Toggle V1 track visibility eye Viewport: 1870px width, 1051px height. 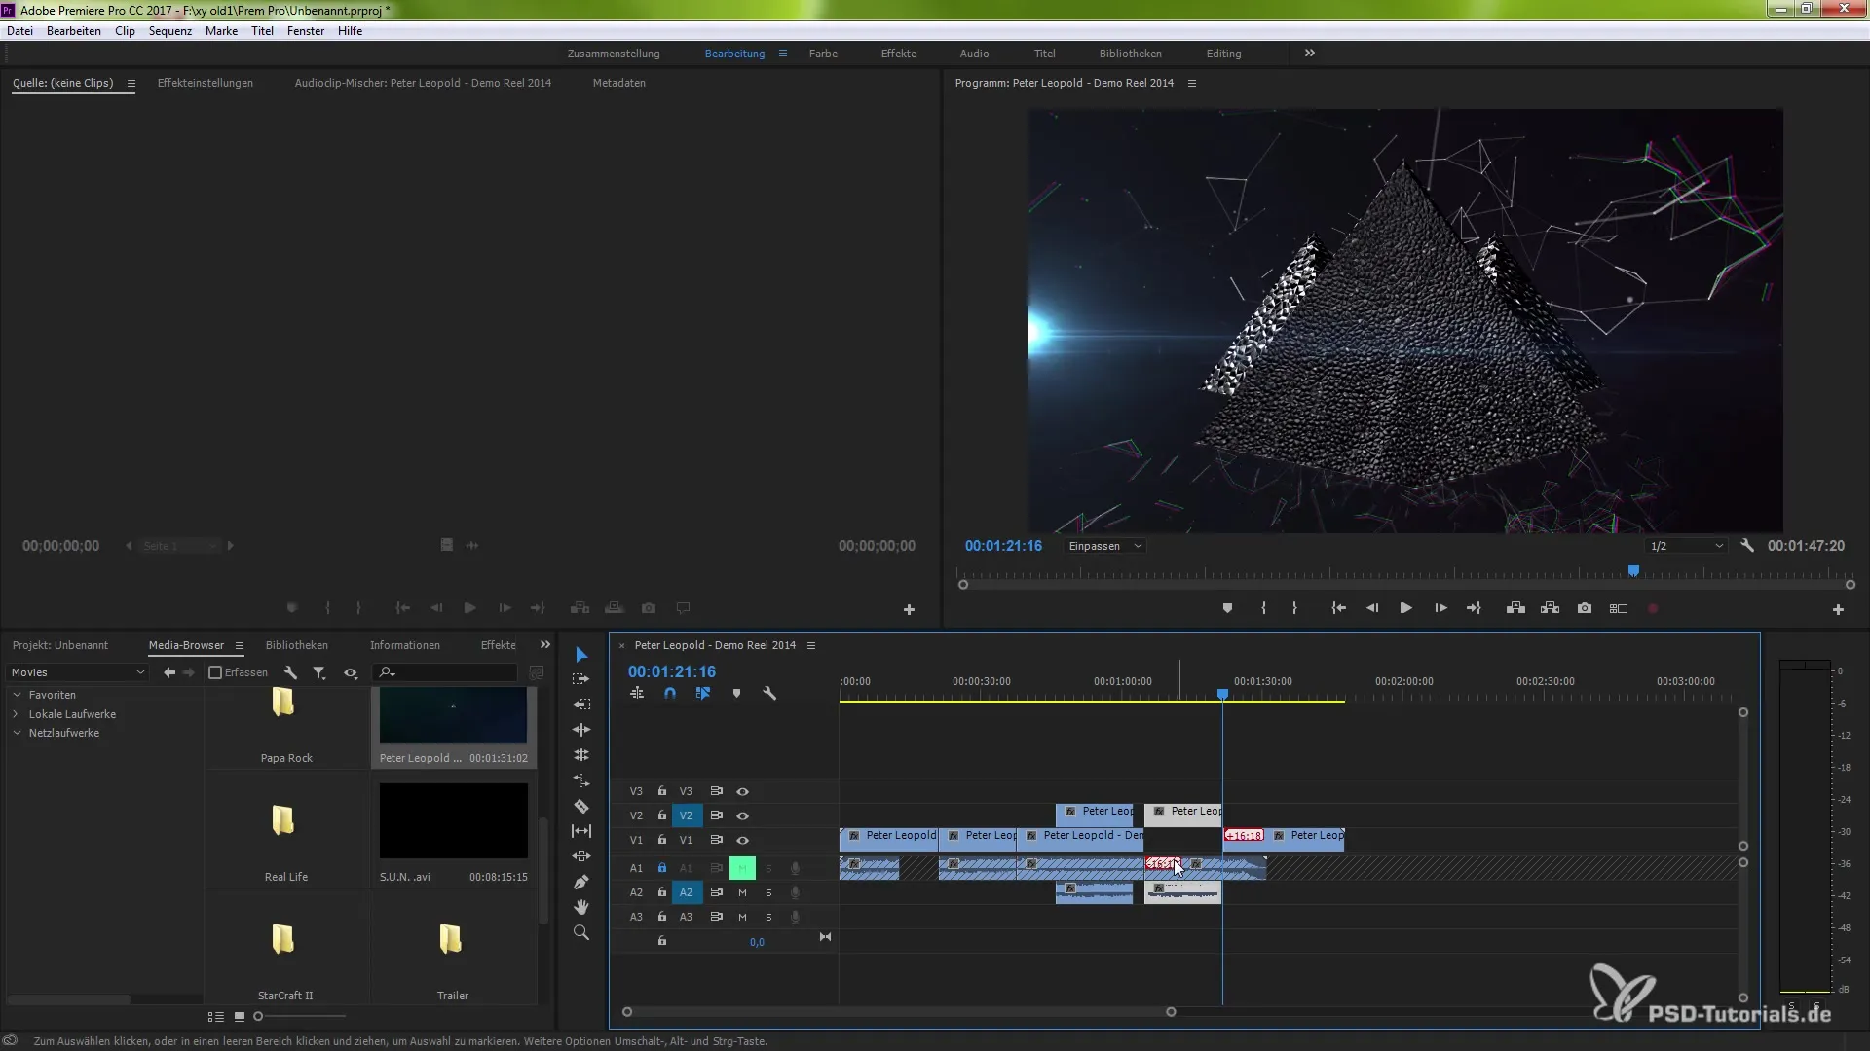click(x=742, y=840)
